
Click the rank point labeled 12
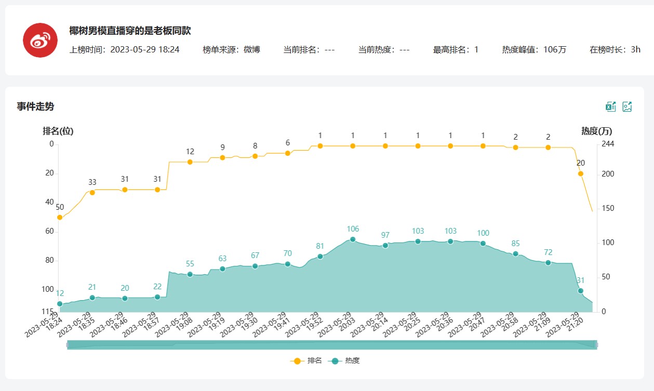click(190, 162)
